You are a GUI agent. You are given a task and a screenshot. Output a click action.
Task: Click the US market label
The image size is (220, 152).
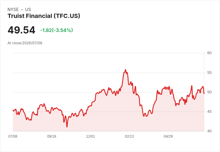[x=28, y=9]
